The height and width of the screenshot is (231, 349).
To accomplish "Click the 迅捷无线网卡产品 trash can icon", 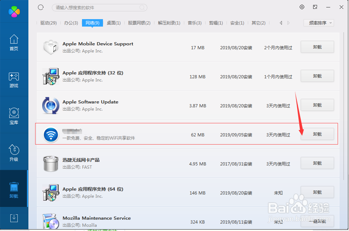I will 51,164.
